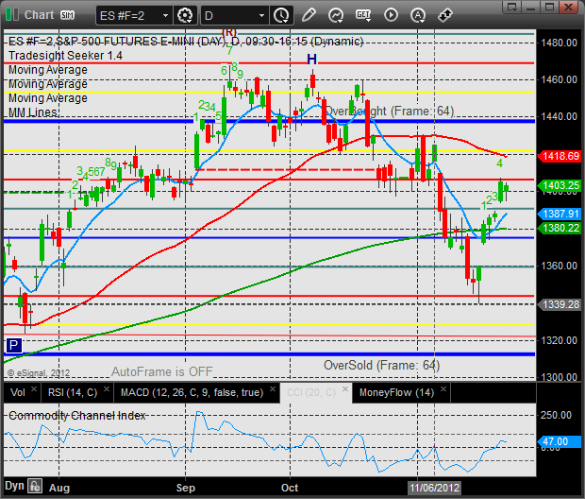Close the MACD tab
Viewport: 585px width, 499px height.
pos(273,388)
